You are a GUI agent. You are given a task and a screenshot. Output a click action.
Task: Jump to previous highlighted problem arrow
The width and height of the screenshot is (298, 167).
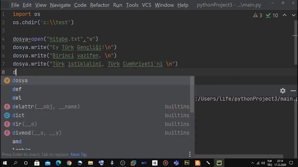[x=284, y=15]
